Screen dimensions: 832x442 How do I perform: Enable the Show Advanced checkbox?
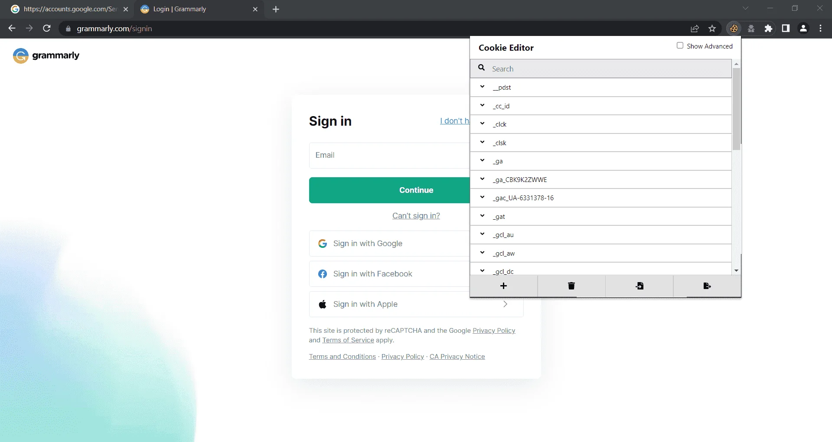click(x=680, y=45)
